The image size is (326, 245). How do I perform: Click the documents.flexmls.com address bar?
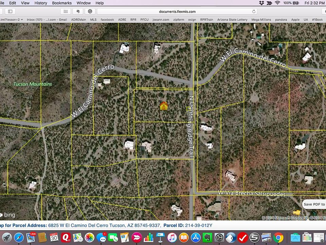[x=177, y=12]
